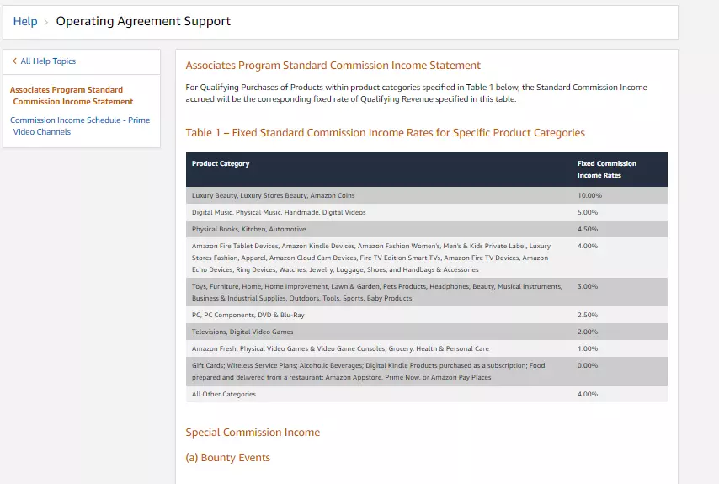
Task: Click the 4.00% rate for All Other Categories
Action: [588, 394]
